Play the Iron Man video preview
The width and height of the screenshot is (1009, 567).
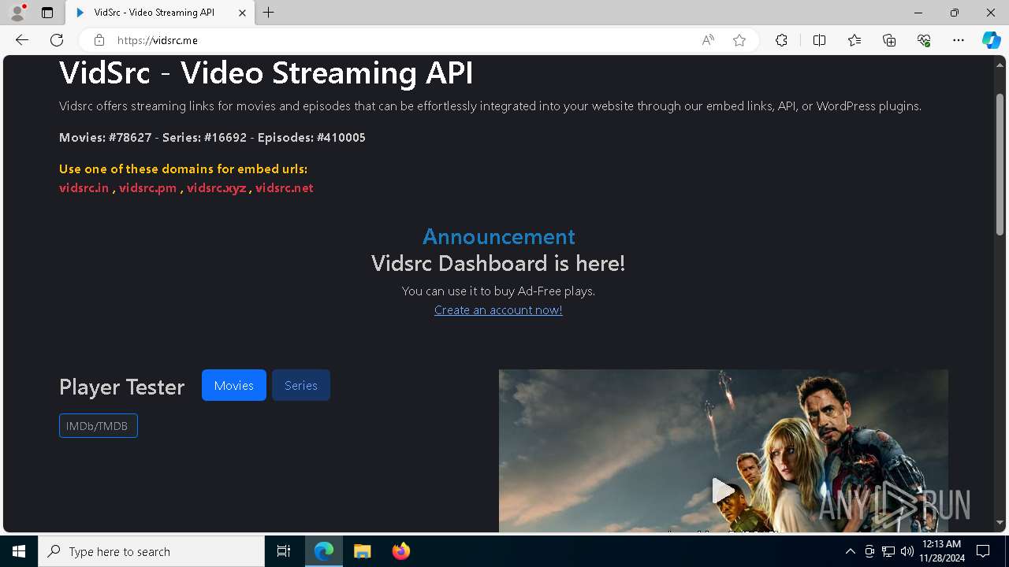(723, 491)
